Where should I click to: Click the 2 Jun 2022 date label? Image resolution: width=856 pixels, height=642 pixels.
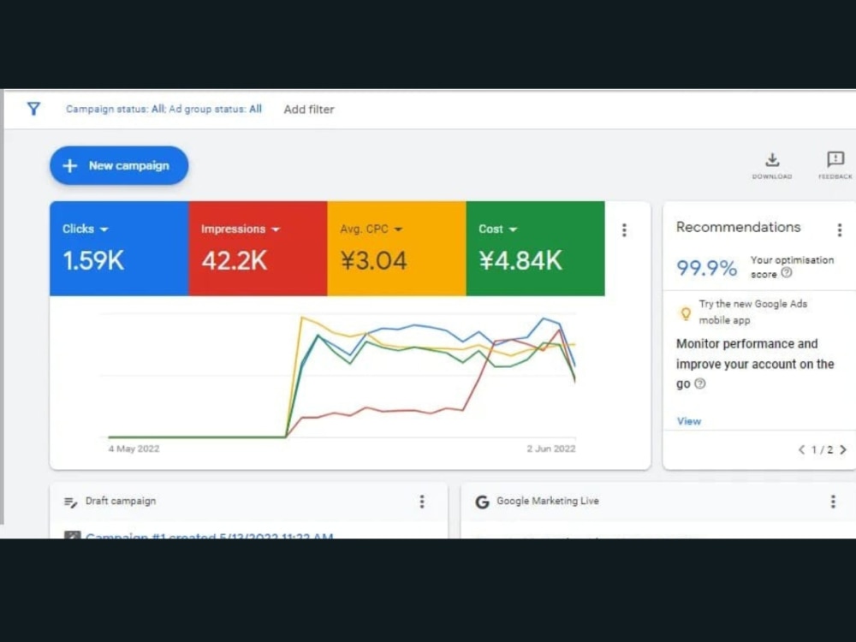pyautogui.click(x=550, y=449)
